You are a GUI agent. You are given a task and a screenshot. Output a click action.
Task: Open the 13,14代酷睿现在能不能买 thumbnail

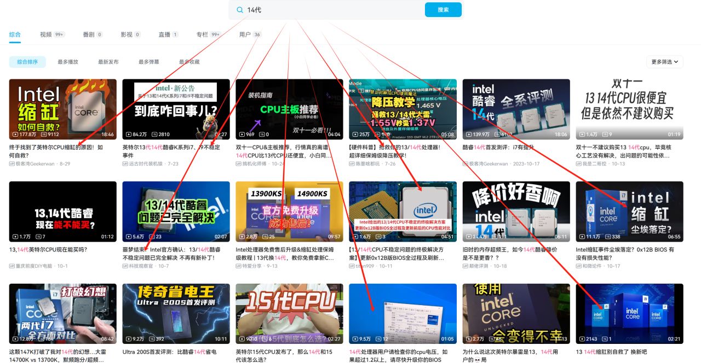pyautogui.click(x=63, y=212)
